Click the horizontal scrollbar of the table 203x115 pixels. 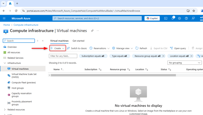(113, 75)
